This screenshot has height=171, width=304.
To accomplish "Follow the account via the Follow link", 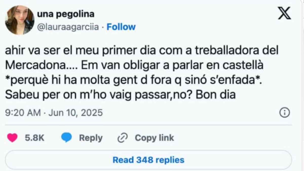I will coord(121,27).
